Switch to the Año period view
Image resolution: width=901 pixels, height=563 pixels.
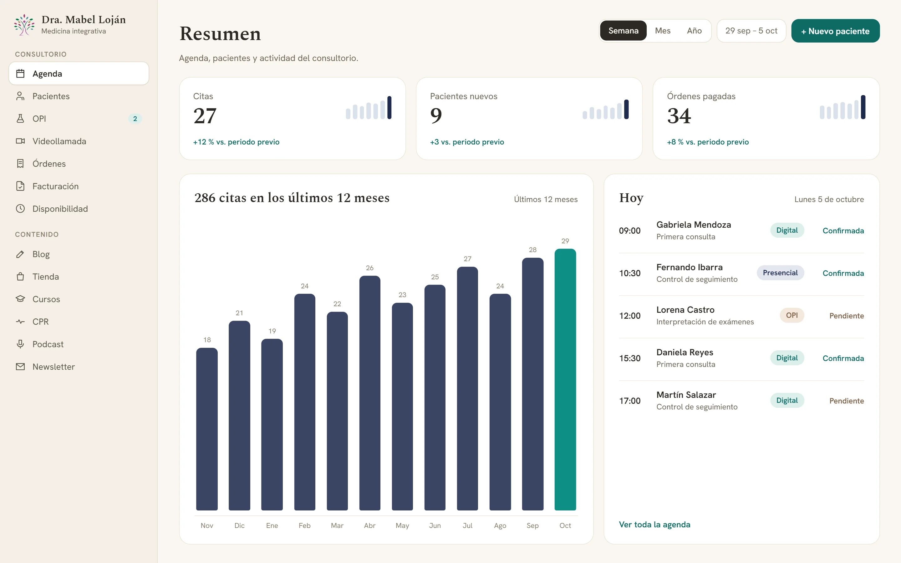tap(694, 31)
